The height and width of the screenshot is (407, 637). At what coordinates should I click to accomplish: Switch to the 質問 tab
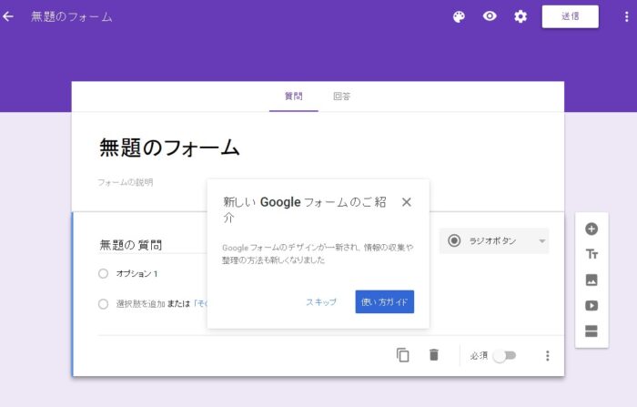click(293, 97)
